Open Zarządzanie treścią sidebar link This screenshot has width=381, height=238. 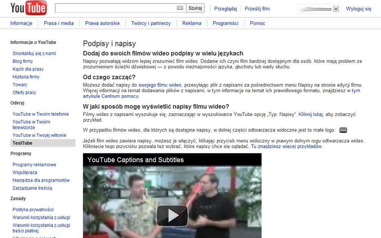[x=32, y=188]
